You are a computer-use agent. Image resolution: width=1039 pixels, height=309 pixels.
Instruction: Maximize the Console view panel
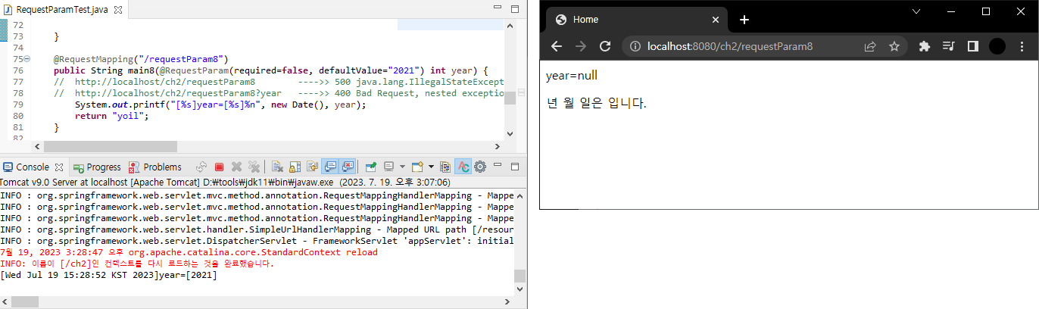[514, 165]
